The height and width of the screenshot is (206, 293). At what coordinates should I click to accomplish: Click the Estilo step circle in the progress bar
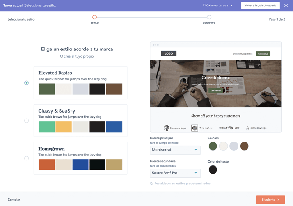click(95, 17)
